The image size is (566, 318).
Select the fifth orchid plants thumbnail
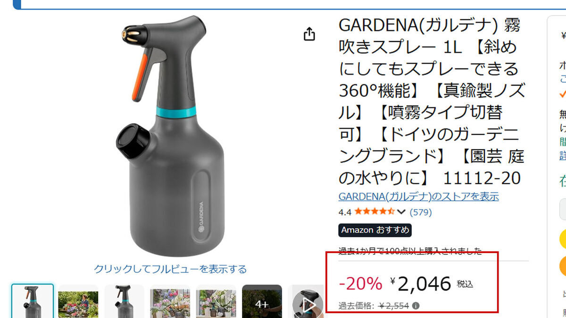coord(216,302)
